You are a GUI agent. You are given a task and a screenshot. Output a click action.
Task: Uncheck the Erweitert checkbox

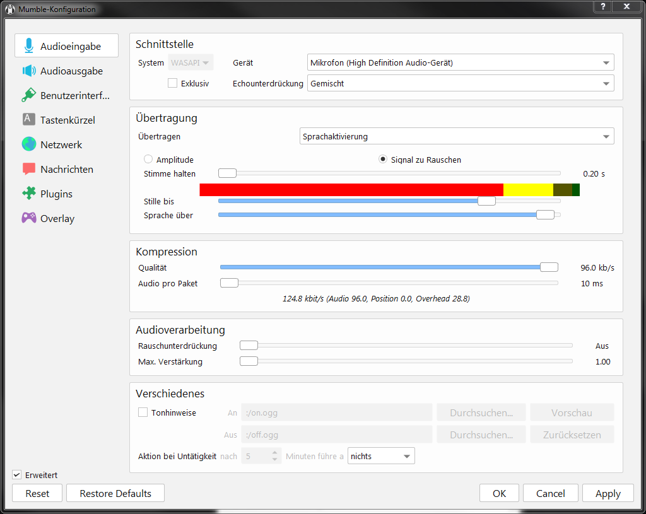[17, 475]
